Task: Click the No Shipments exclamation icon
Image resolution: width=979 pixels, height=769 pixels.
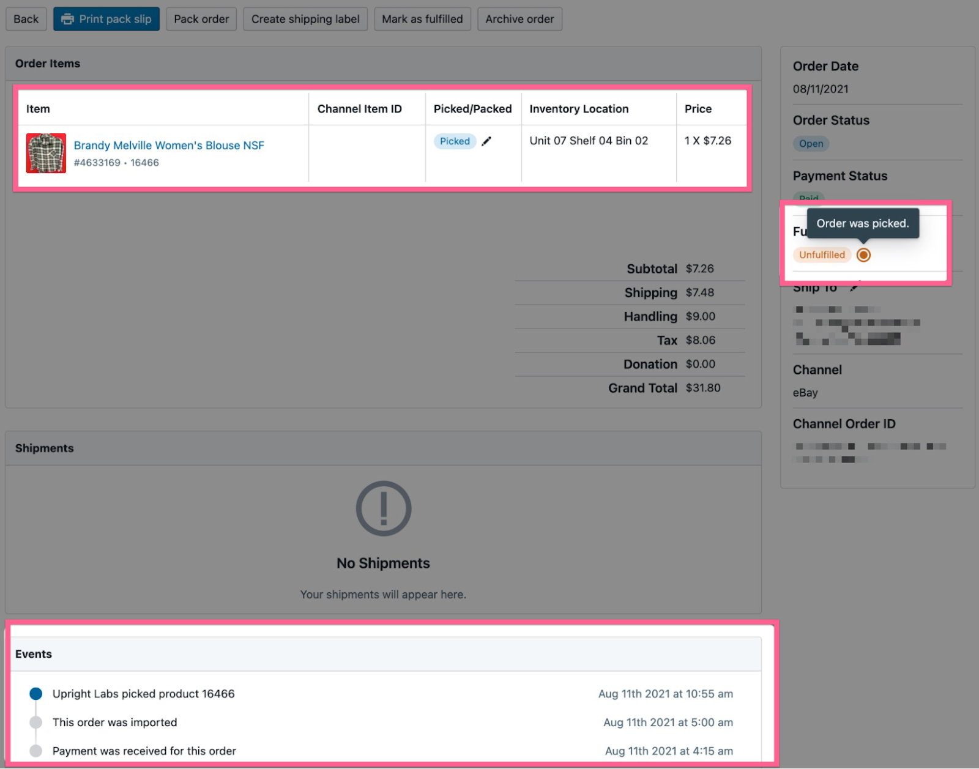Action: [384, 508]
